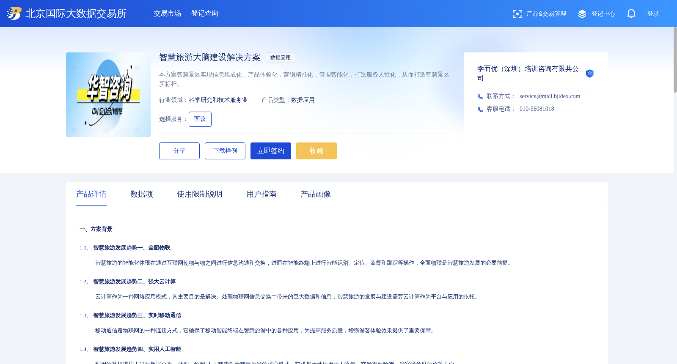Click the 华智咨询 product thumbnail
The height and width of the screenshot is (364, 677).
[108, 95]
